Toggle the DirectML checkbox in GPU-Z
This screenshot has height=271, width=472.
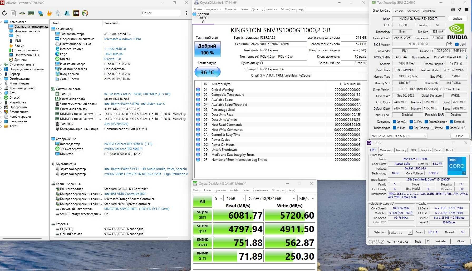coord(451,122)
